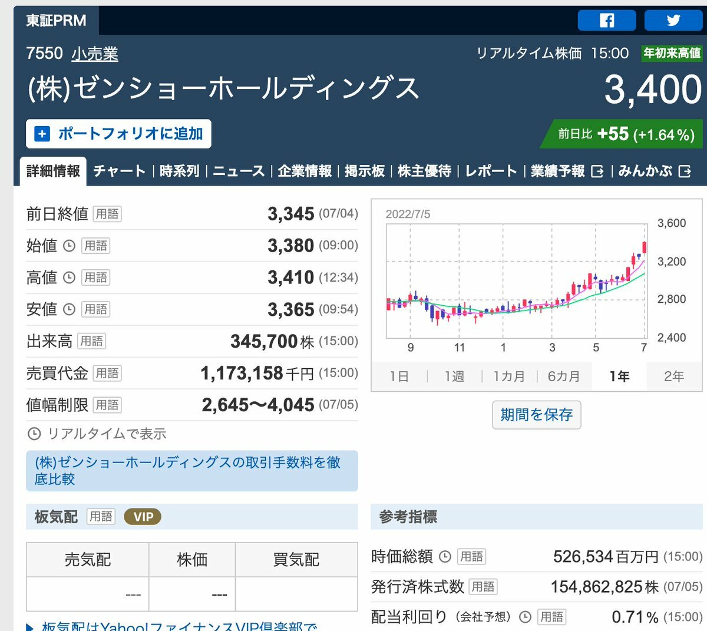Click the price range 2,645〜4,045
The image size is (707, 631).
pos(258,405)
